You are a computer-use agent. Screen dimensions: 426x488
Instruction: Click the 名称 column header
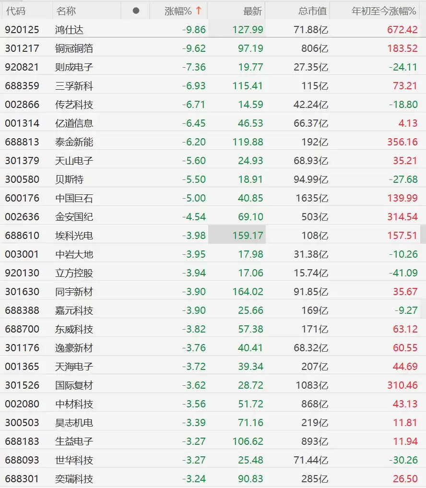pyautogui.click(x=66, y=11)
